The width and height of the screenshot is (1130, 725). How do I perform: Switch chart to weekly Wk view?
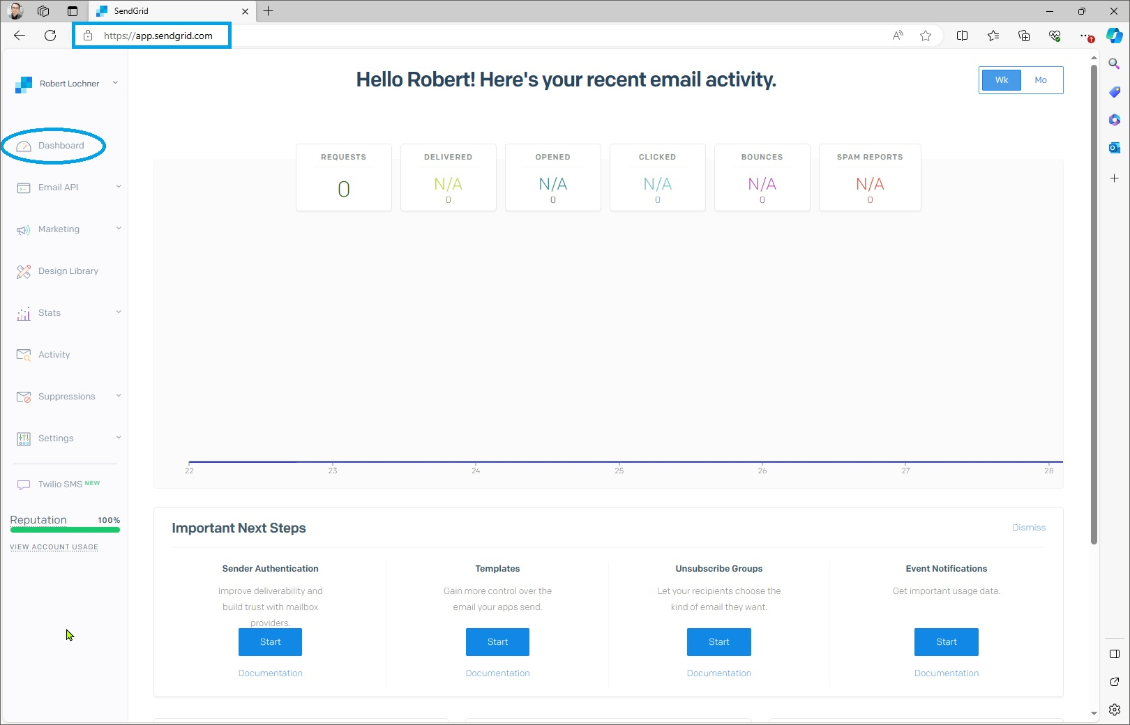(x=1002, y=80)
